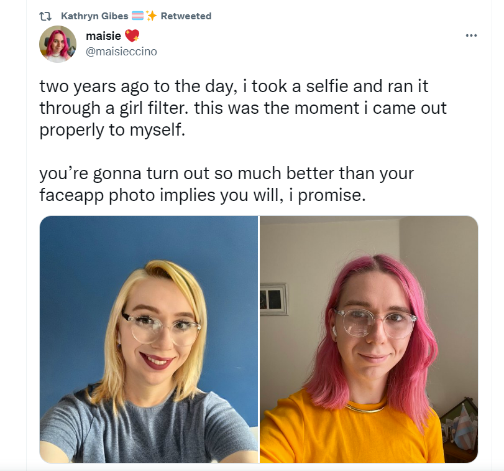Open the left photo with blue background
The width and height of the screenshot is (504, 471).
click(x=149, y=340)
